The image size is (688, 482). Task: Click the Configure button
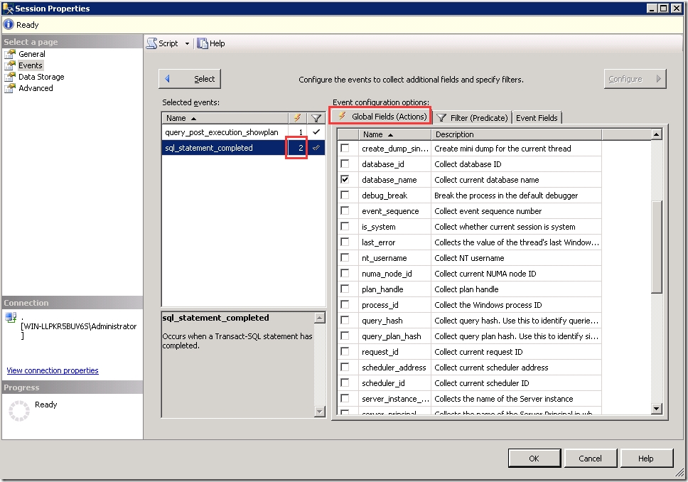click(635, 79)
